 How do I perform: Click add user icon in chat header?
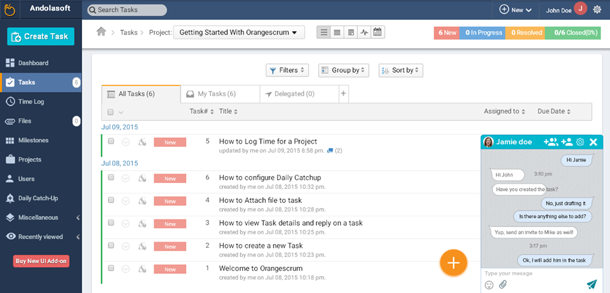coord(567,142)
